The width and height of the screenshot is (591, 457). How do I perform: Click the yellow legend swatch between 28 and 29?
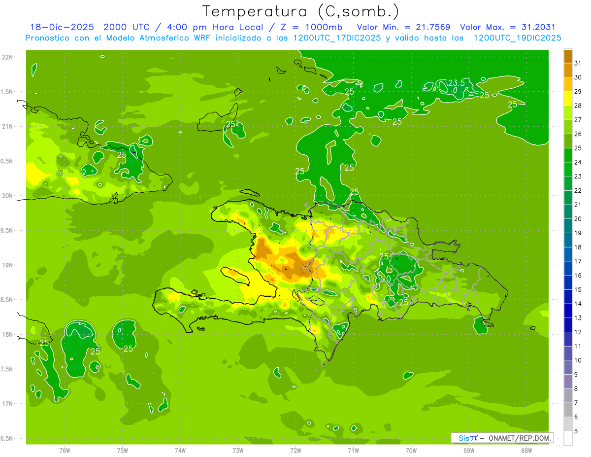pyautogui.click(x=568, y=99)
